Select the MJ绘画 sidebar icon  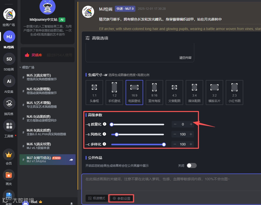click(x=9, y=36)
